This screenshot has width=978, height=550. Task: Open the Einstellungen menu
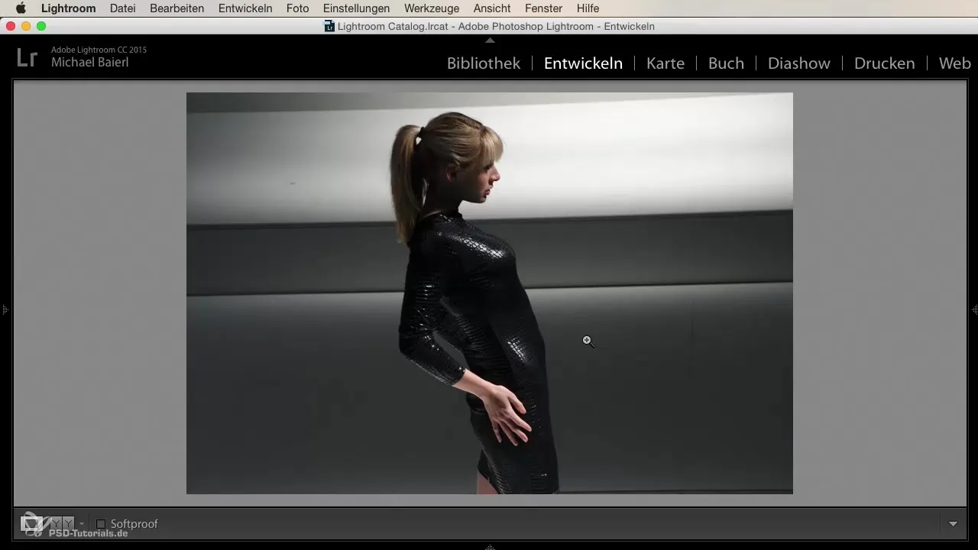click(356, 8)
